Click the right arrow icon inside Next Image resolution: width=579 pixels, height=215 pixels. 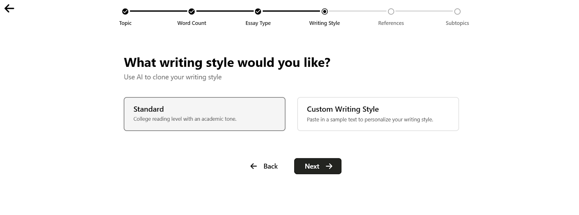click(x=329, y=166)
